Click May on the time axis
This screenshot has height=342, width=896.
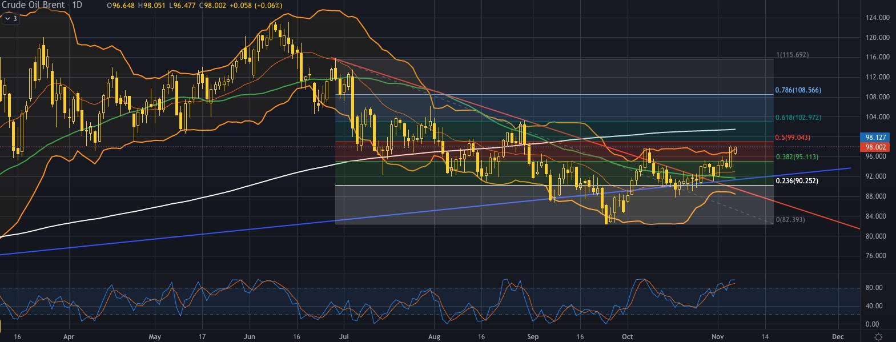coord(155,337)
